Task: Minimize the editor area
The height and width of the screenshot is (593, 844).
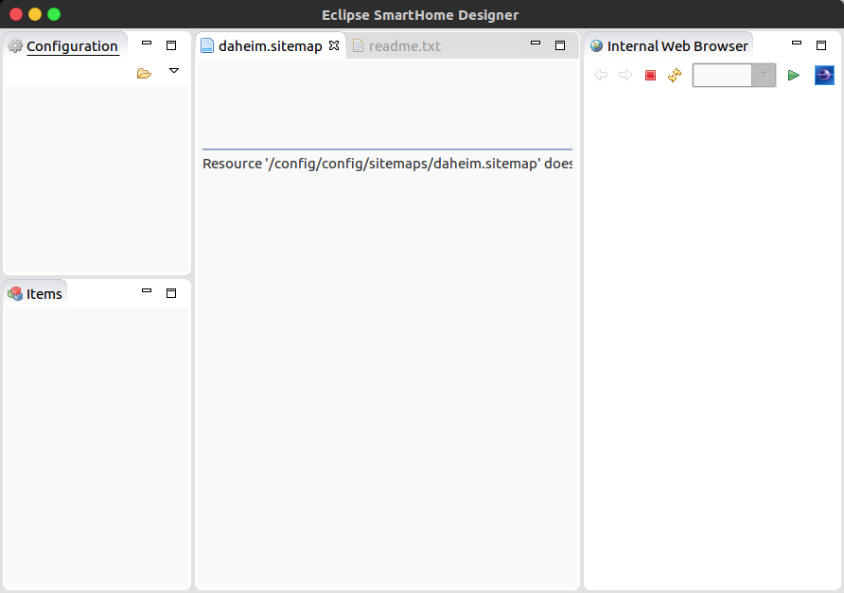Action: (x=536, y=43)
